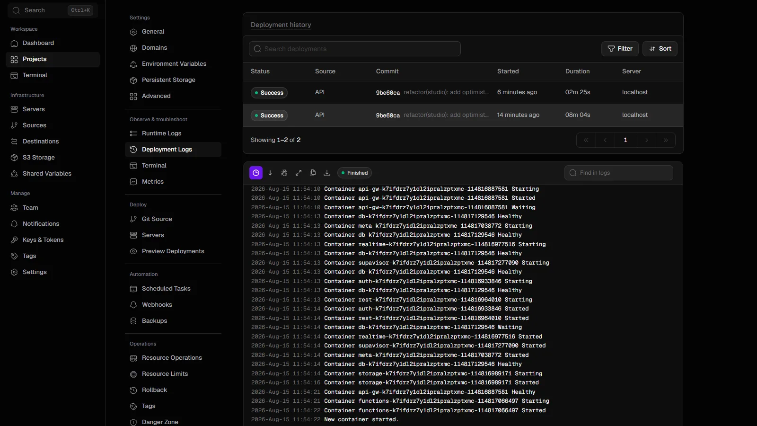Click the Servers icon under Infrastructure
The height and width of the screenshot is (426, 757).
(x=14, y=109)
